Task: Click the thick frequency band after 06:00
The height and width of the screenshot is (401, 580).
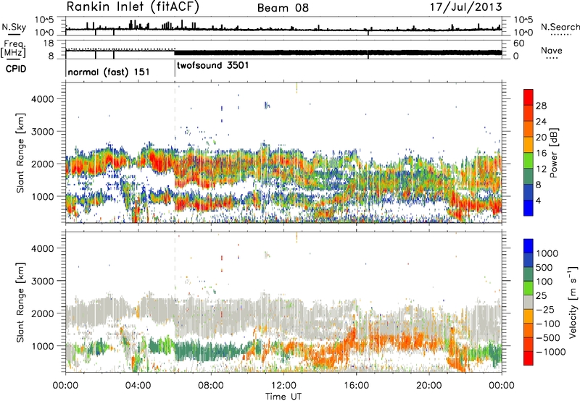Action: click(x=338, y=52)
